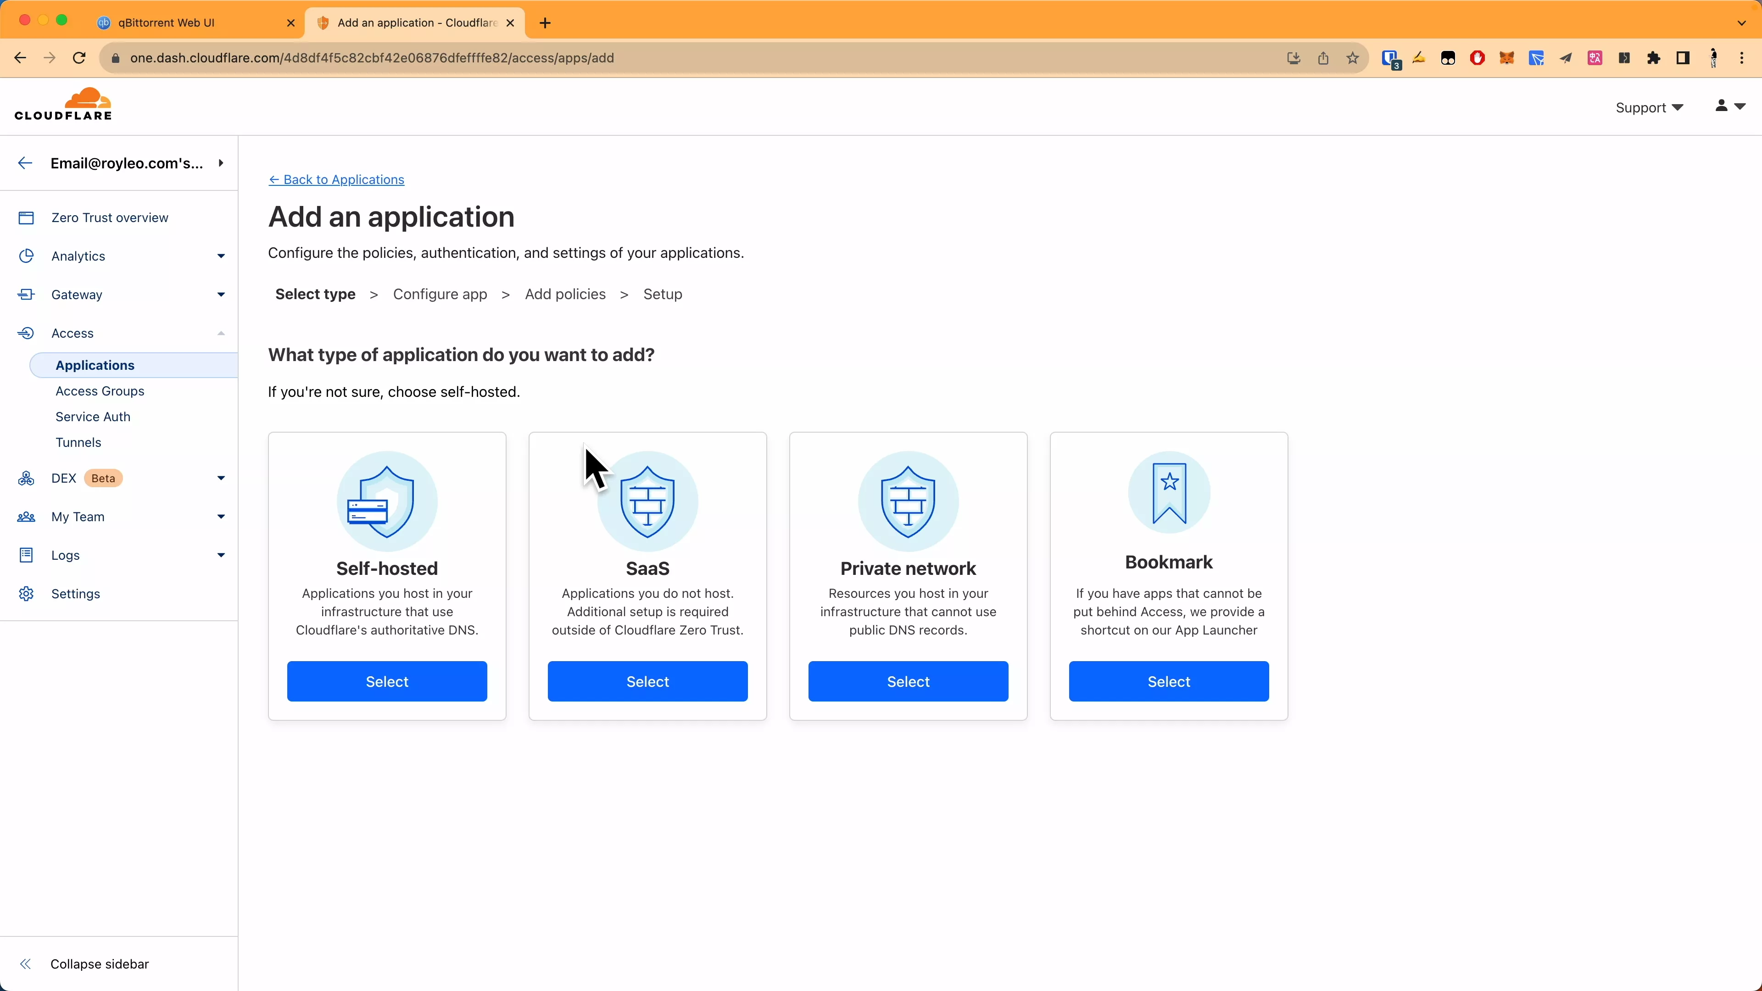Open a new browser tab

click(x=545, y=22)
